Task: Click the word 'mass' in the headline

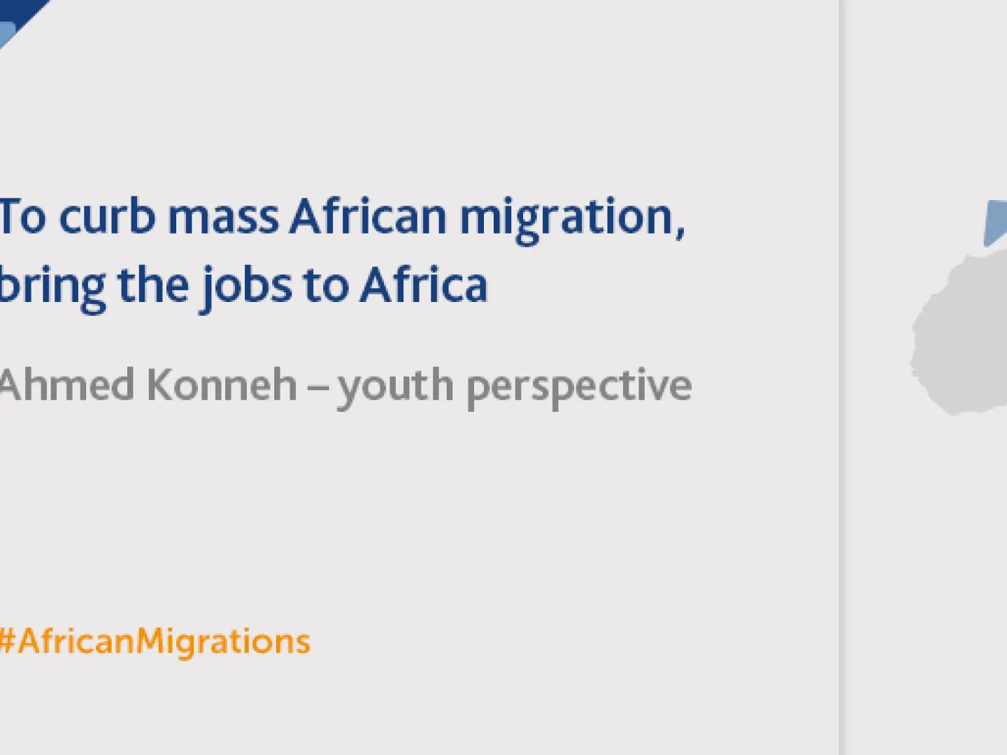Action: [x=223, y=218]
